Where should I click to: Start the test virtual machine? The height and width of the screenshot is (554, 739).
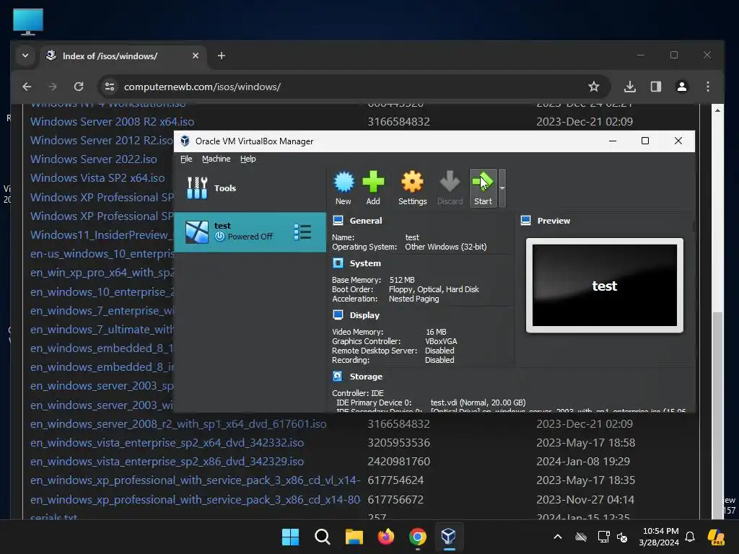pos(483,188)
